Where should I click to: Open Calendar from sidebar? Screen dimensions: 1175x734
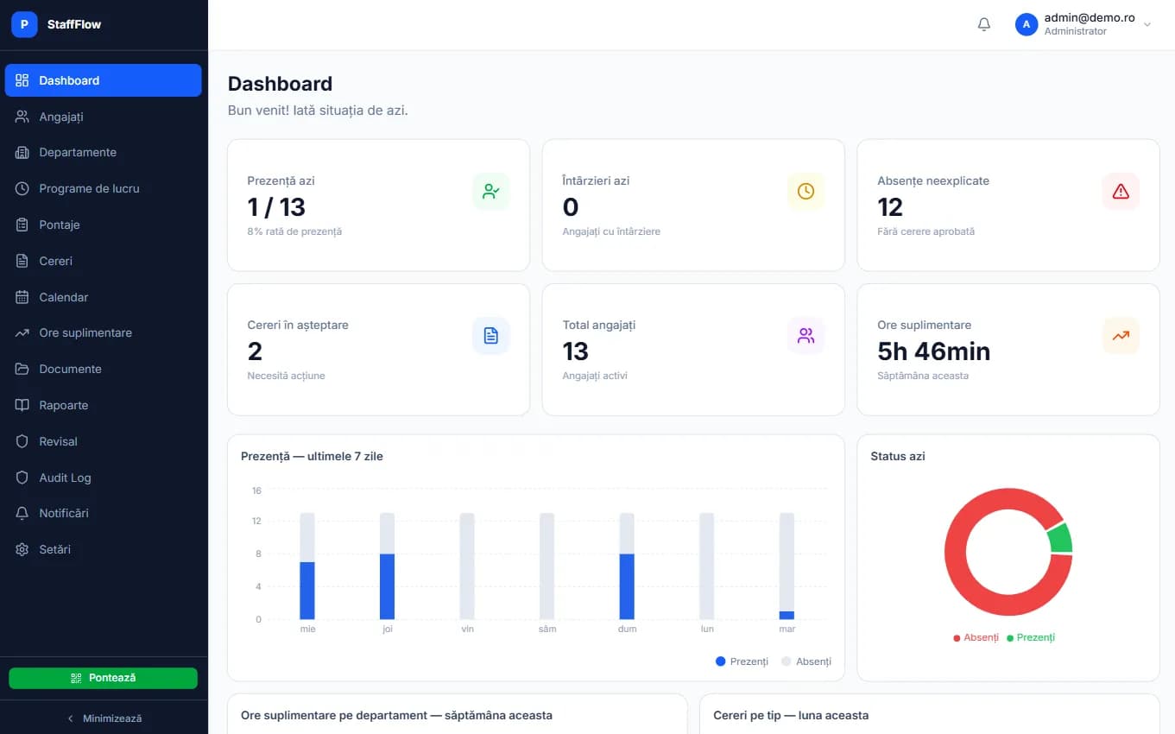104,297
